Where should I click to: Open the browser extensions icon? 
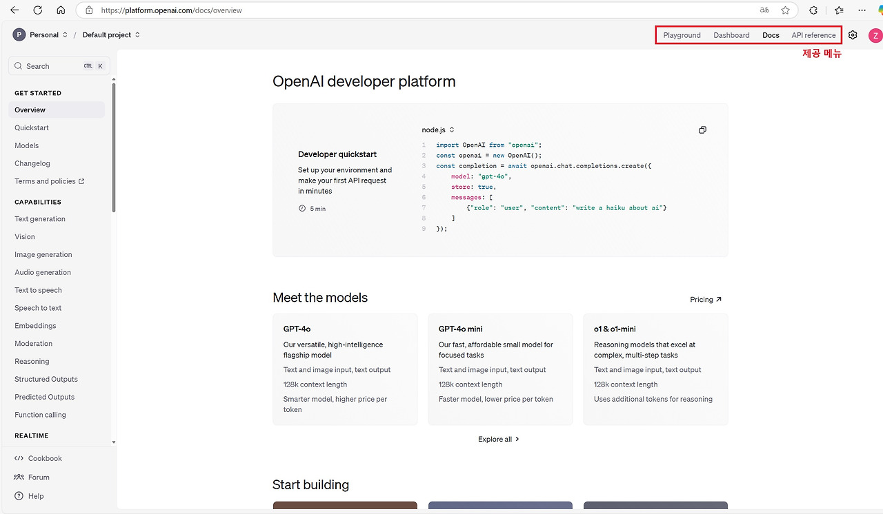[813, 10]
